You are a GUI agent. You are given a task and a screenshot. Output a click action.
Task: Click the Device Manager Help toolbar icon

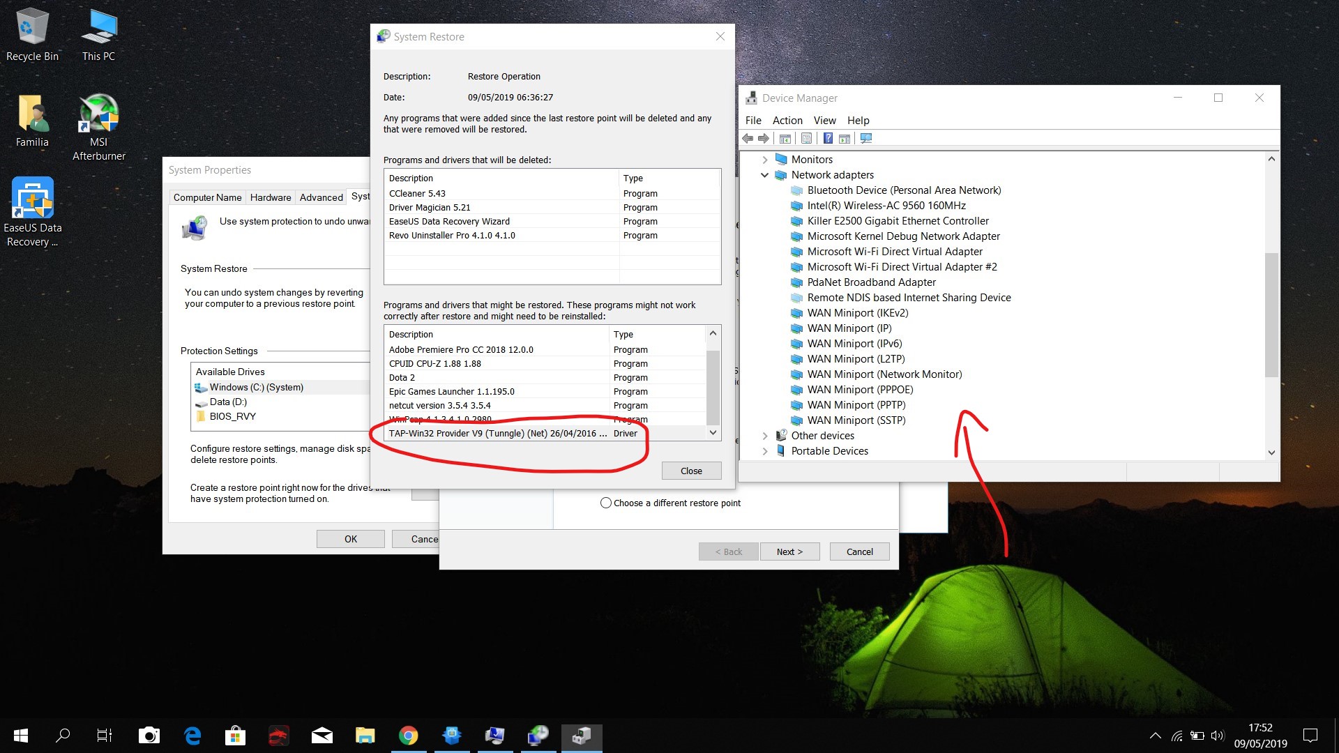(828, 138)
